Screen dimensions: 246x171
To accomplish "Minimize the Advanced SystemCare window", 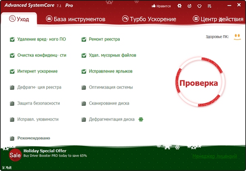I will point(229,5).
